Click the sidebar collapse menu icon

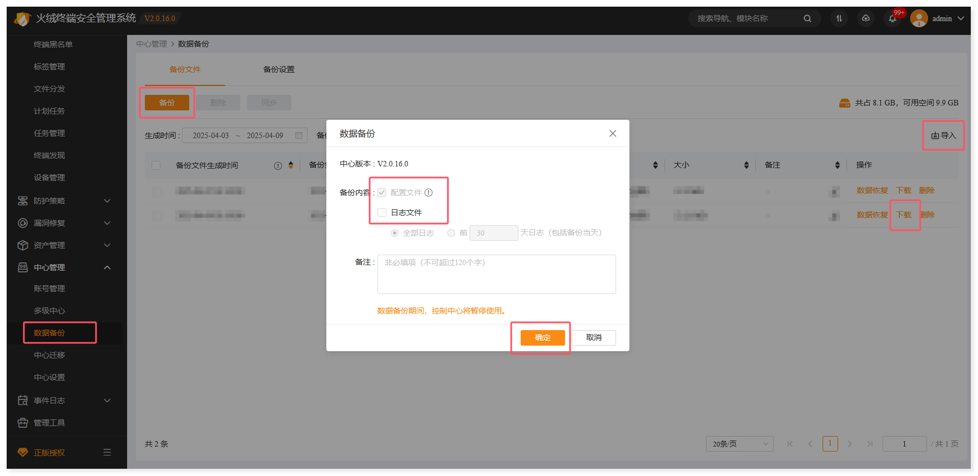107,452
